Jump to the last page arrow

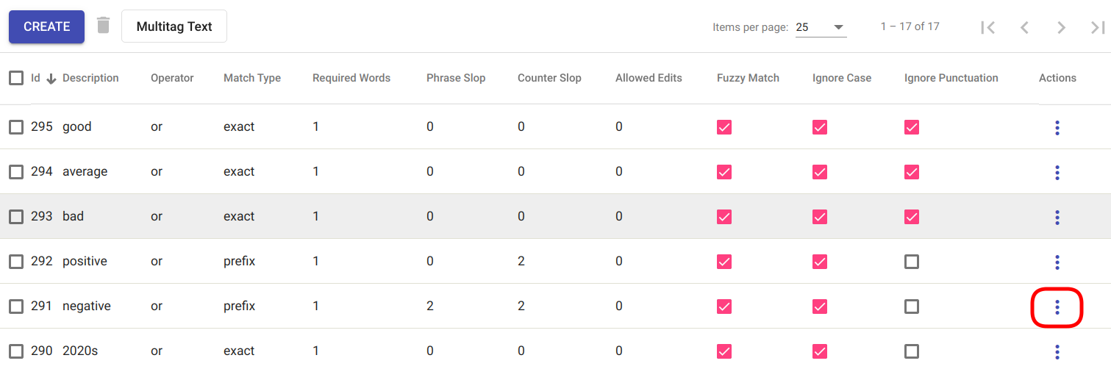coord(1097,27)
